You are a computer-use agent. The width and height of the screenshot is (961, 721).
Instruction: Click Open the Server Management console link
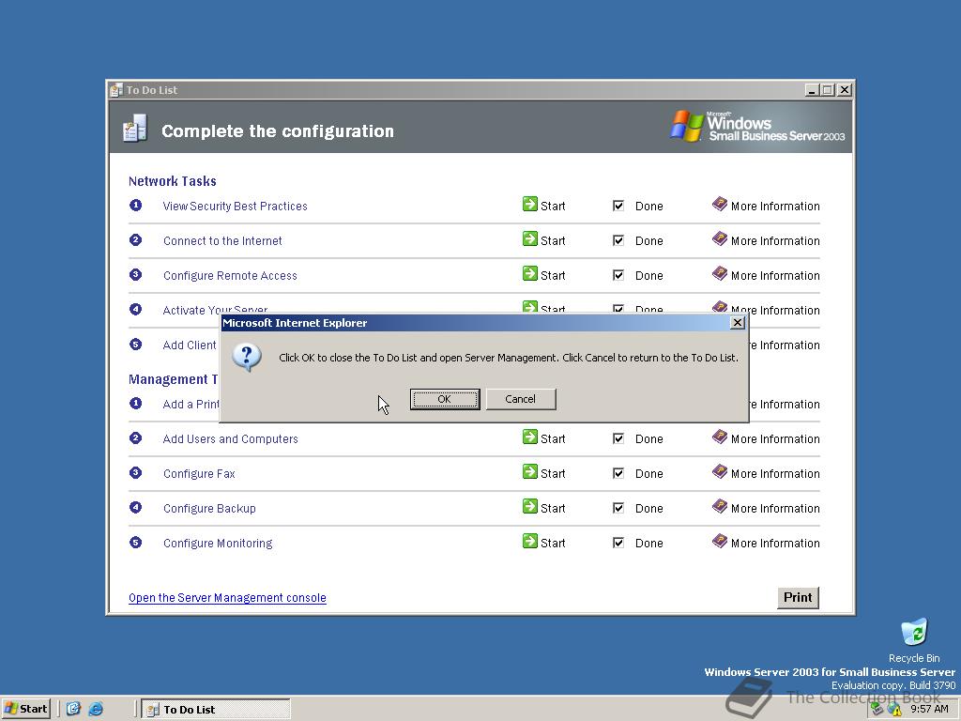pos(227,598)
